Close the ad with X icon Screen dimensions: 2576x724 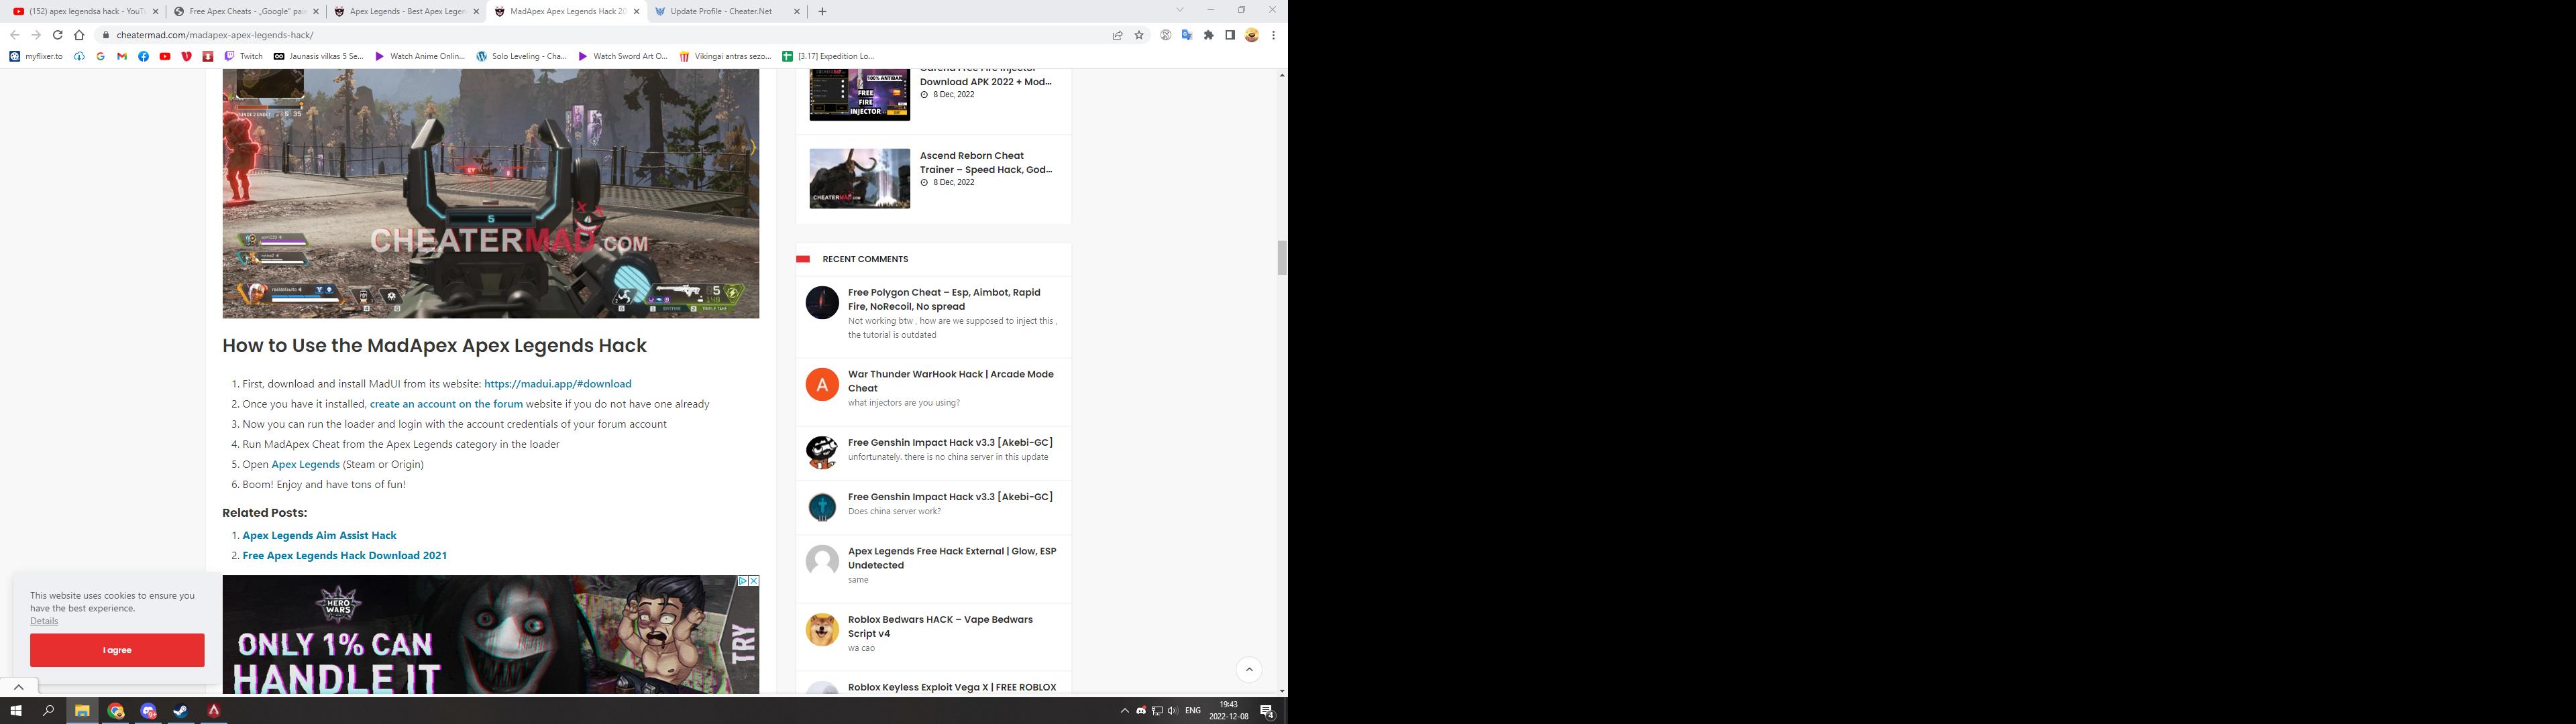tap(754, 581)
